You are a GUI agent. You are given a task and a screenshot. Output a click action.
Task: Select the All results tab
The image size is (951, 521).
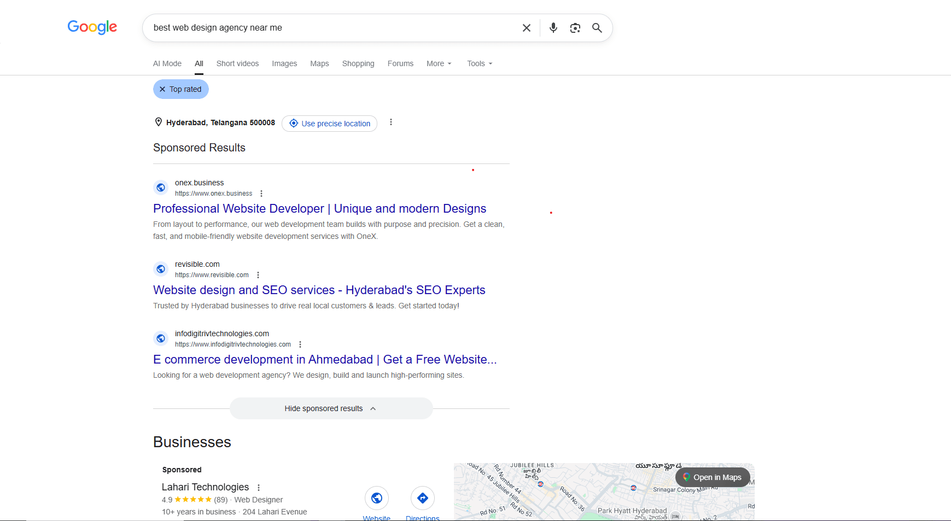coord(199,63)
